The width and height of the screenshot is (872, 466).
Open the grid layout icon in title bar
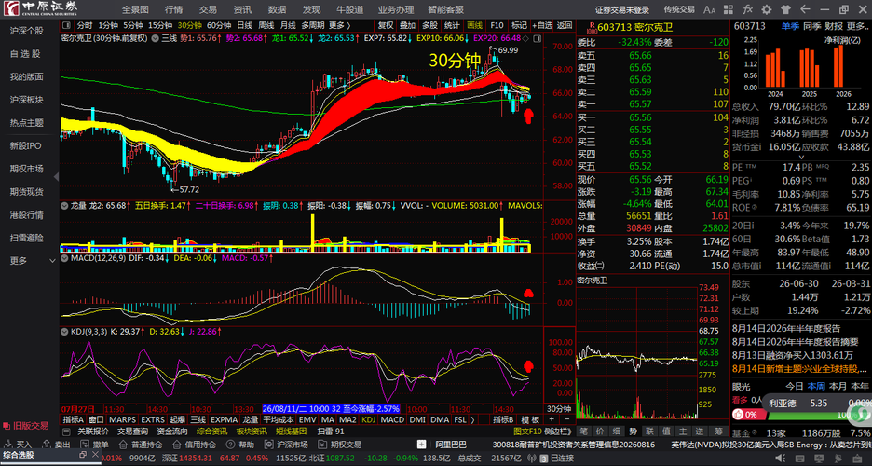(729, 9)
